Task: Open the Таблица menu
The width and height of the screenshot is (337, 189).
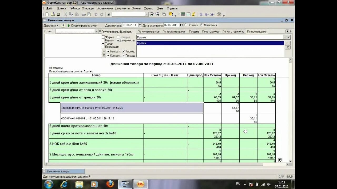Action: 75,8
